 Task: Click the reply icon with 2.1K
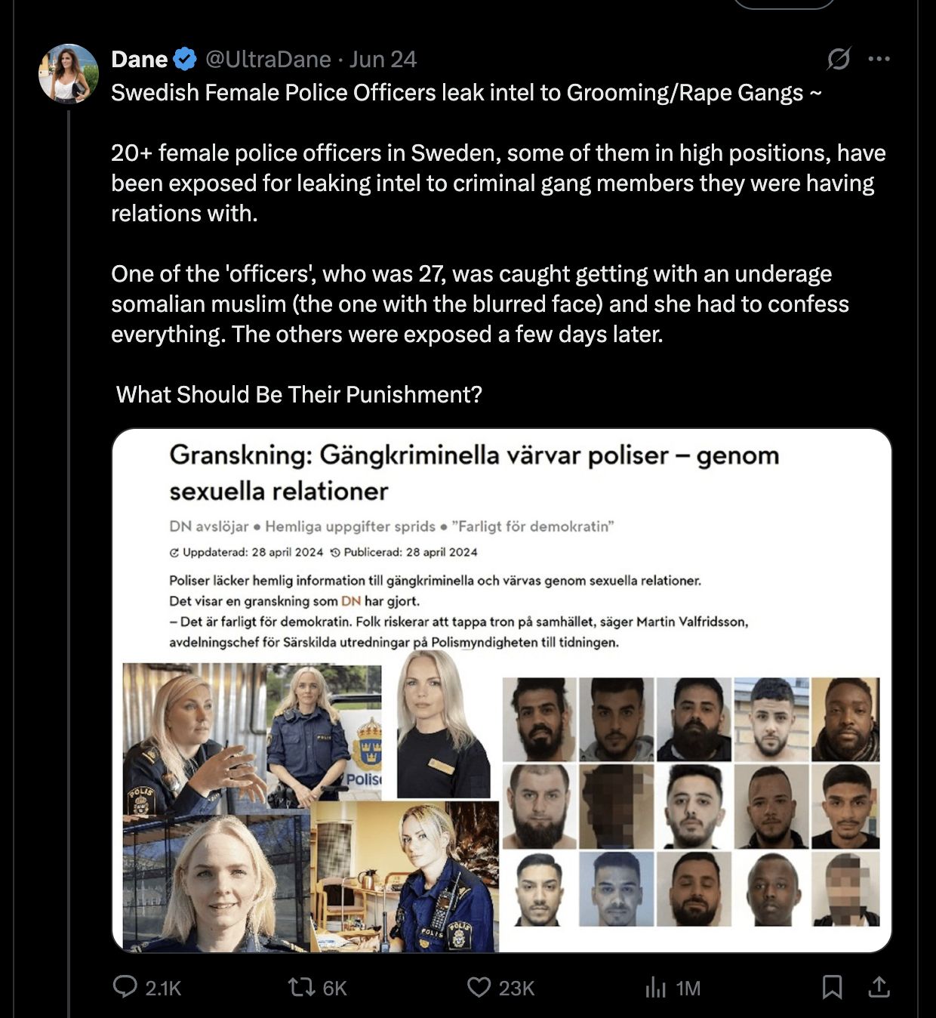tap(125, 986)
